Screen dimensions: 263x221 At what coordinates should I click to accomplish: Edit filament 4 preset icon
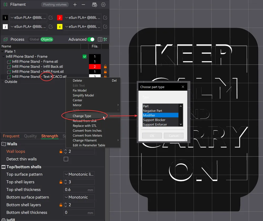(x=105, y=27)
